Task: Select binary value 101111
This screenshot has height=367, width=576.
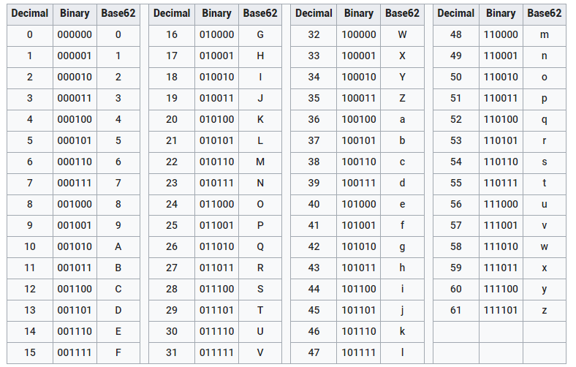Action: tap(359, 352)
